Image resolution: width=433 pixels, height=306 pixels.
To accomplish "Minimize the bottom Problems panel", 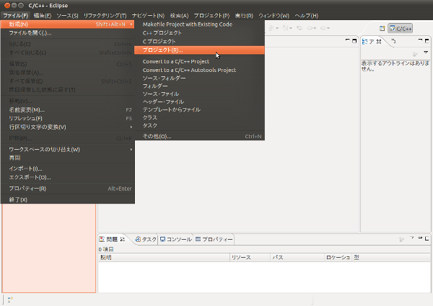I will 420,238.
